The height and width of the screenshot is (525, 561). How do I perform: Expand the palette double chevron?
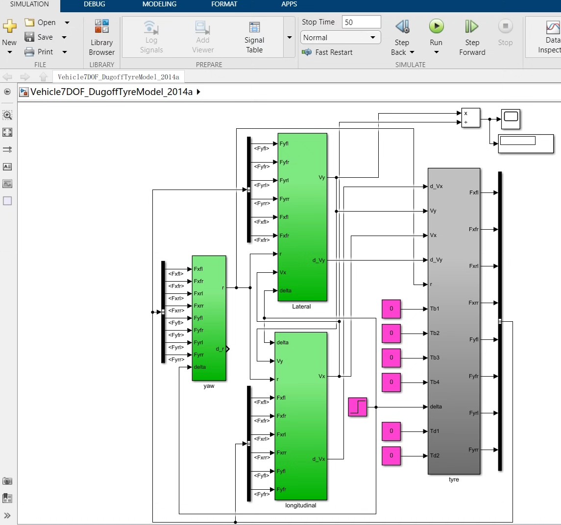click(7, 515)
